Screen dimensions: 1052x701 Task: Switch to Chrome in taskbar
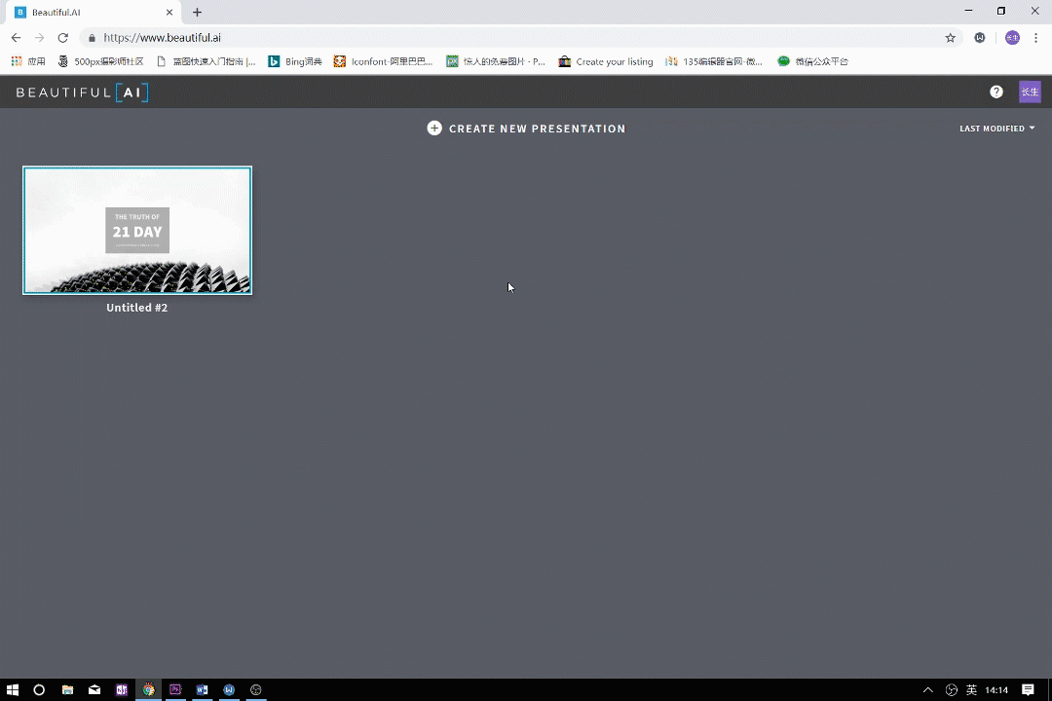[x=148, y=689]
